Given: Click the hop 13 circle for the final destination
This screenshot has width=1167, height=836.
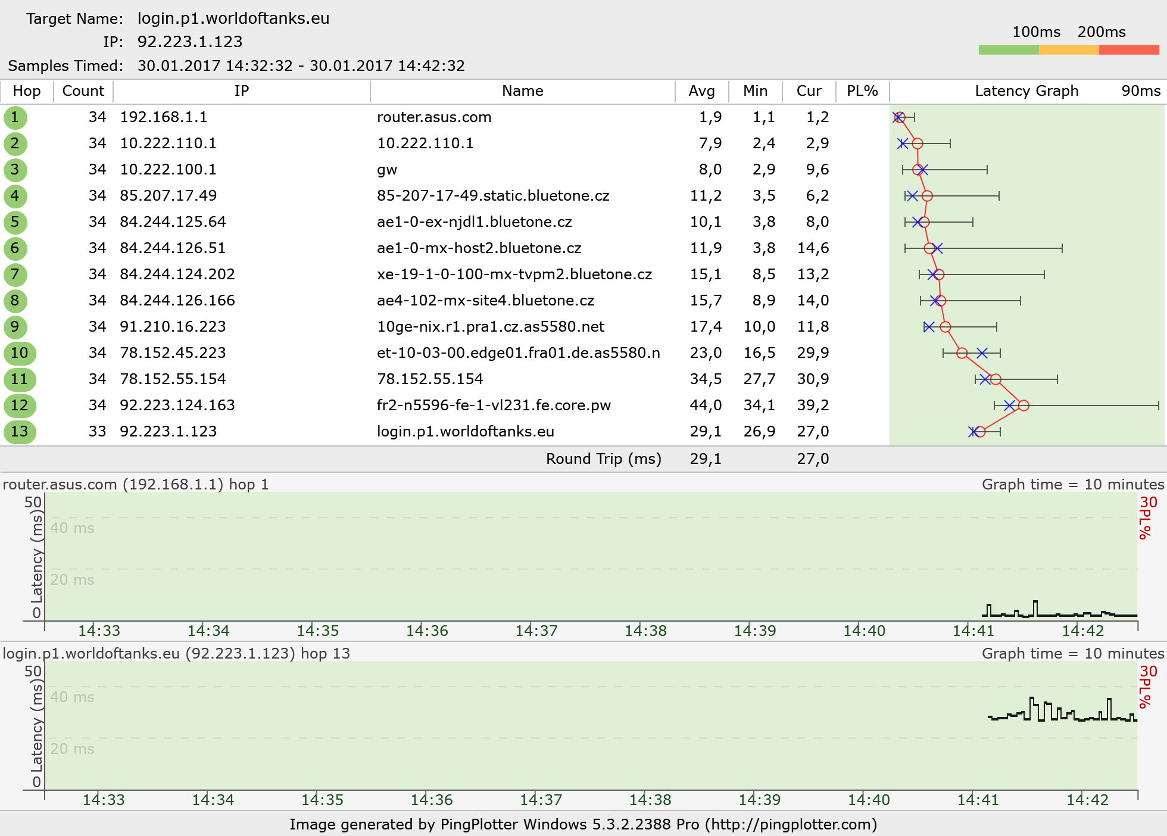Looking at the screenshot, I should click(x=20, y=432).
